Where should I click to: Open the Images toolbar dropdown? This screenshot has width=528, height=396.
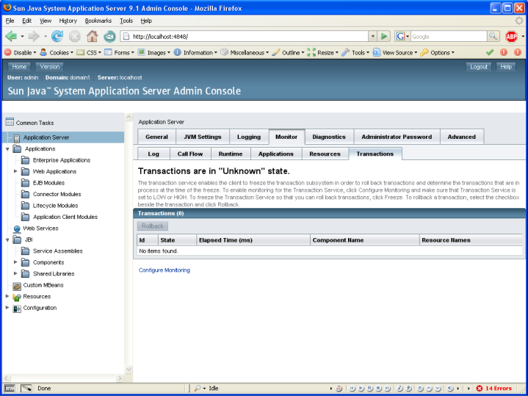154,53
